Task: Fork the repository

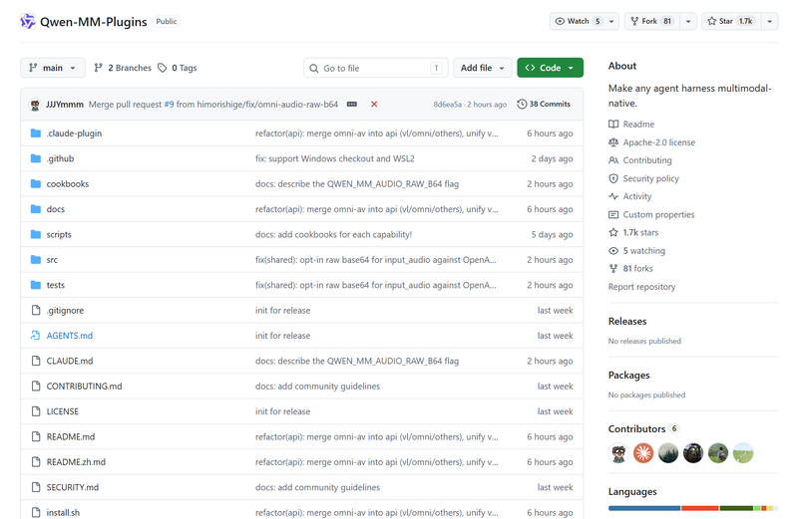Action: 652,21
